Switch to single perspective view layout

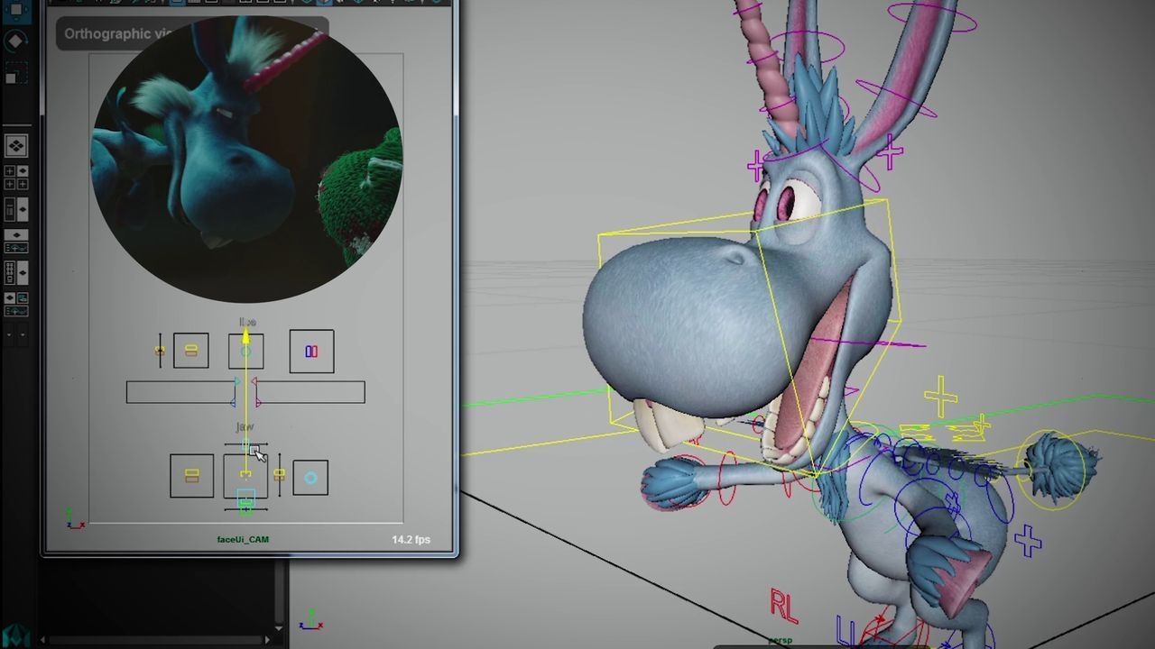(16, 145)
